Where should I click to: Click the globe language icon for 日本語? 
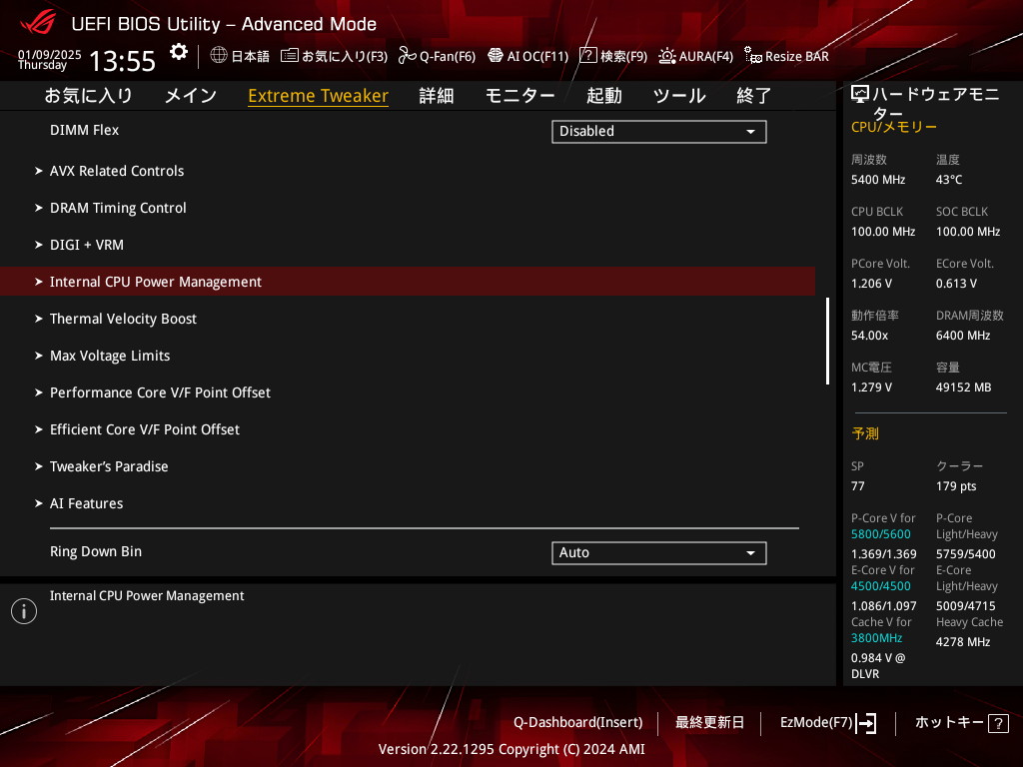219,56
